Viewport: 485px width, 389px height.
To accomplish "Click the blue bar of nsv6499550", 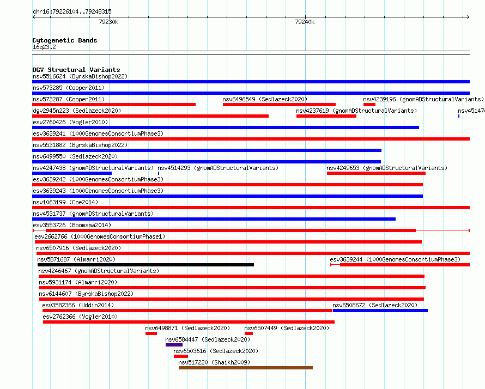I will coord(207,162).
